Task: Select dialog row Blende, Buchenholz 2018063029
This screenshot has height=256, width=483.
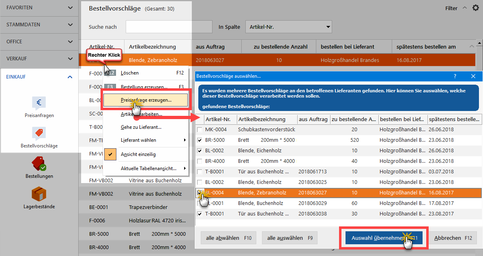Action: coord(338,203)
